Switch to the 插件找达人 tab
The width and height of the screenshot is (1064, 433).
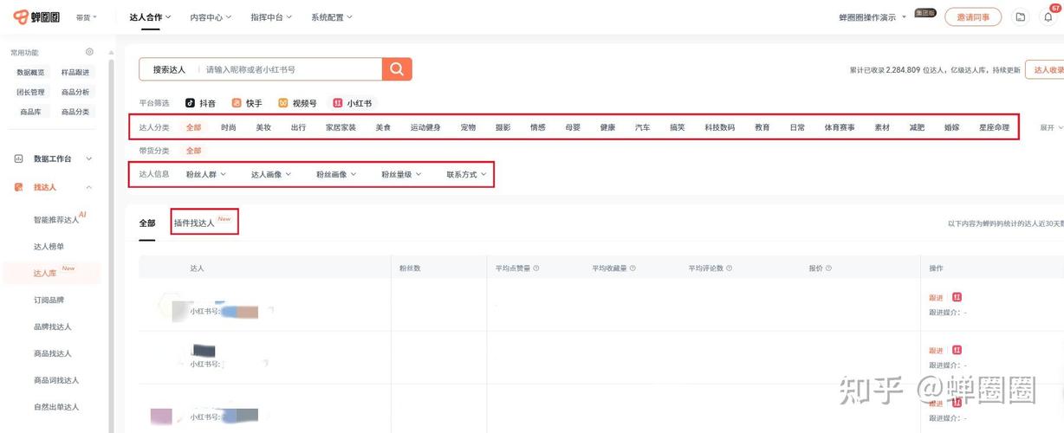tap(194, 223)
